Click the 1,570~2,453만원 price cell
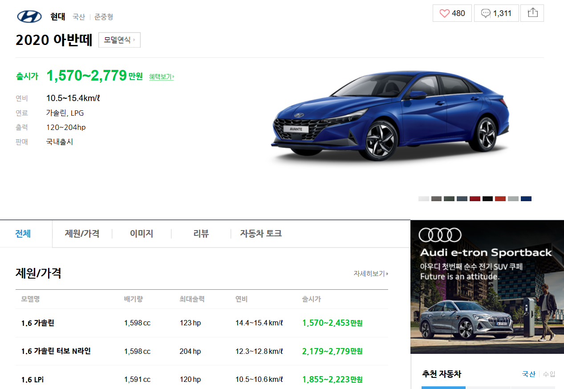 [x=332, y=323]
